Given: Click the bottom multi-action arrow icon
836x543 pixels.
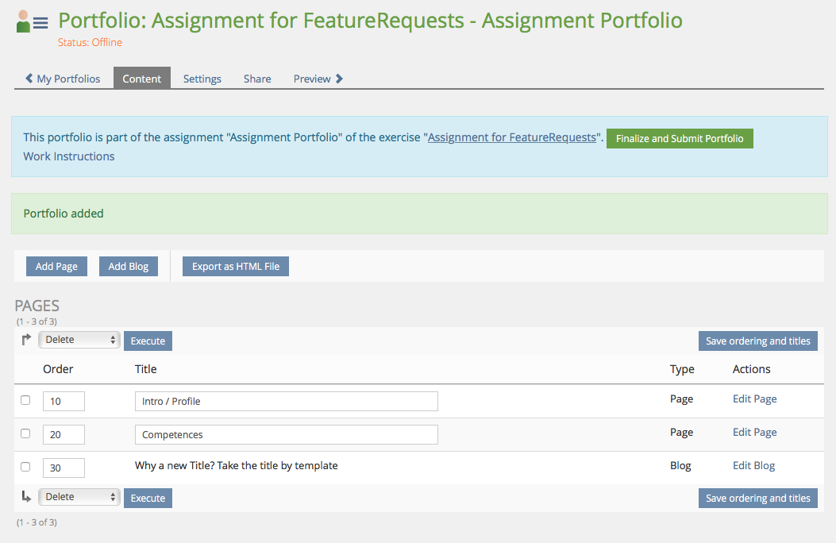Looking at the screenshot, I should pos(26,497).
